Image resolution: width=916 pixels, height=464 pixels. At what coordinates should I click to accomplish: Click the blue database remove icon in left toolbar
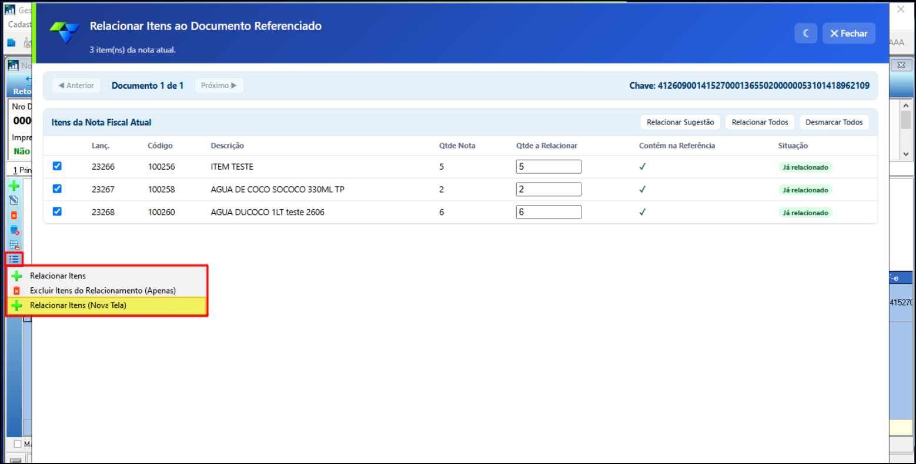(14, 230)
